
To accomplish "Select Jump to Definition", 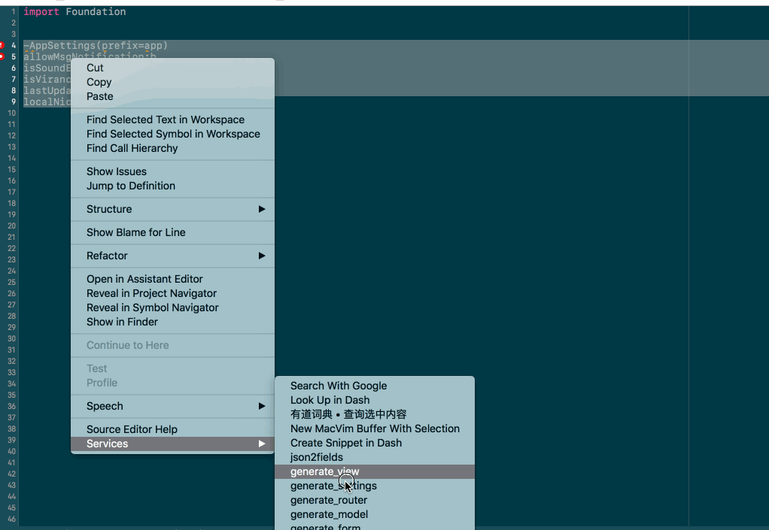I will [172, 186].
